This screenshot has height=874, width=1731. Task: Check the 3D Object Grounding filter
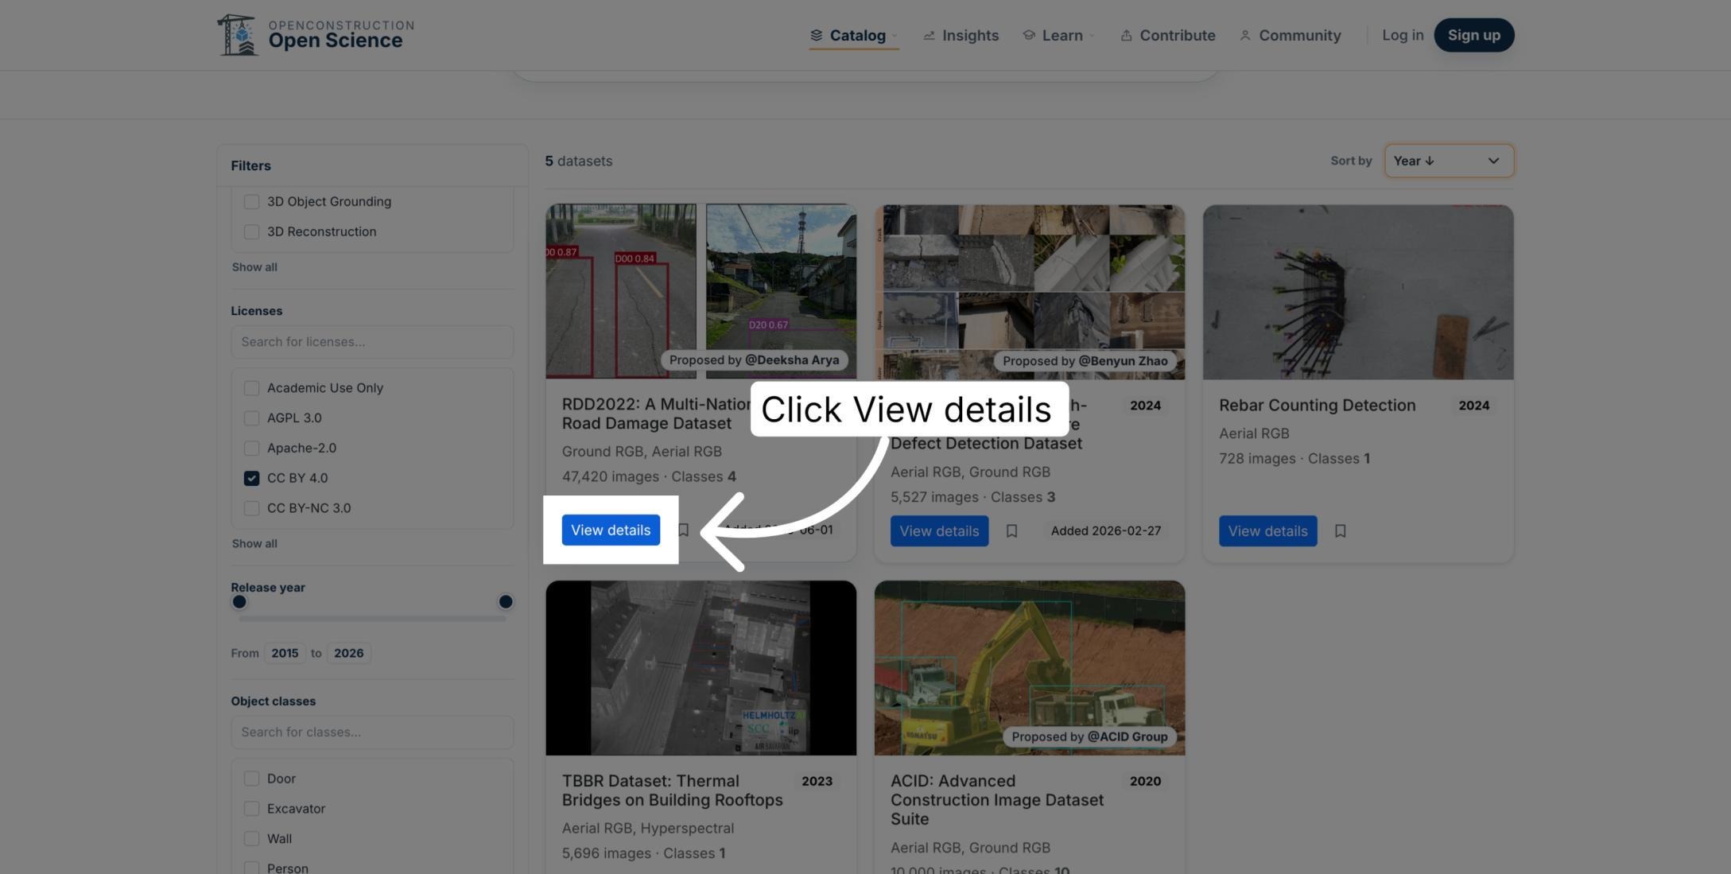click(251, 202)
